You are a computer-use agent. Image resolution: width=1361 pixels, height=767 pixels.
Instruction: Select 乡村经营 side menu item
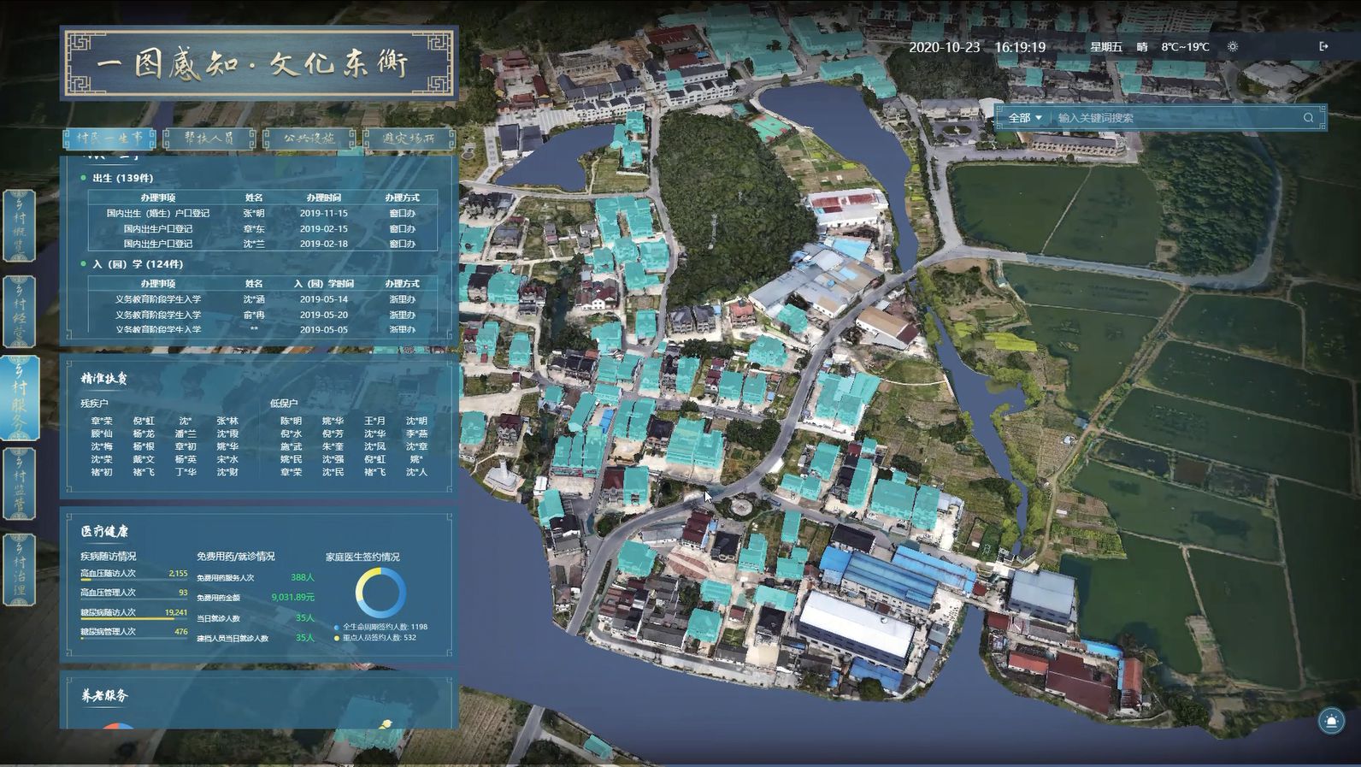click(x=19, y=311)
